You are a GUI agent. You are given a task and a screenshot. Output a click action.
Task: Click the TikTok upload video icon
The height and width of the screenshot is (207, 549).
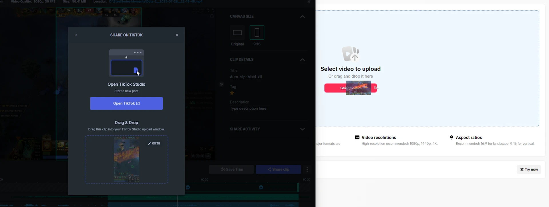(x=351, y=54)
